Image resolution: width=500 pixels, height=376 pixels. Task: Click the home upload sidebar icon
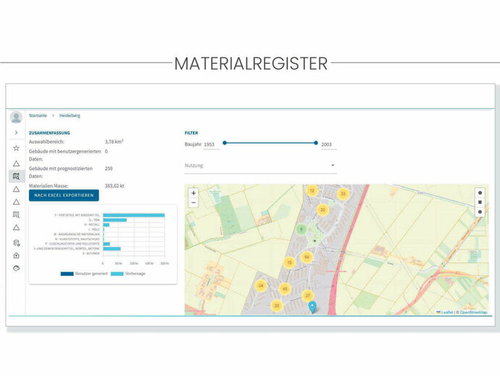(x=16, y=255)
